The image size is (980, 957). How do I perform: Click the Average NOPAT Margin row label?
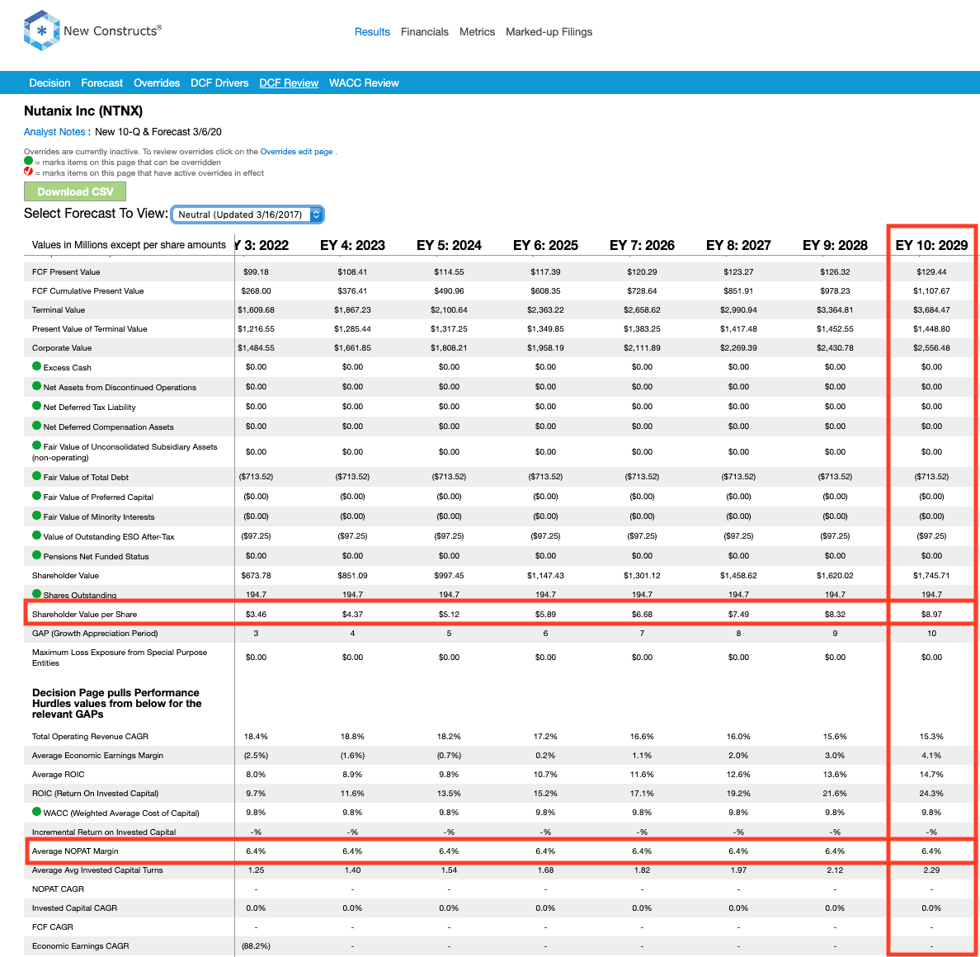pos(75,851)
